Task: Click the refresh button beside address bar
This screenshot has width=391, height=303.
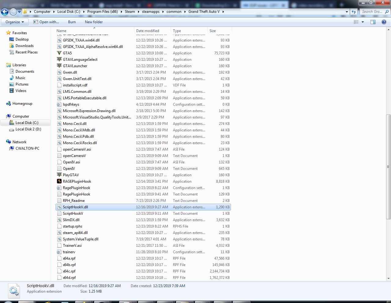Action: point(354,12)
